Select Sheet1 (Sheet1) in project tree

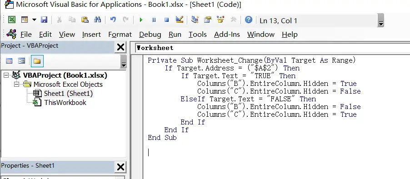click(68, 93)
